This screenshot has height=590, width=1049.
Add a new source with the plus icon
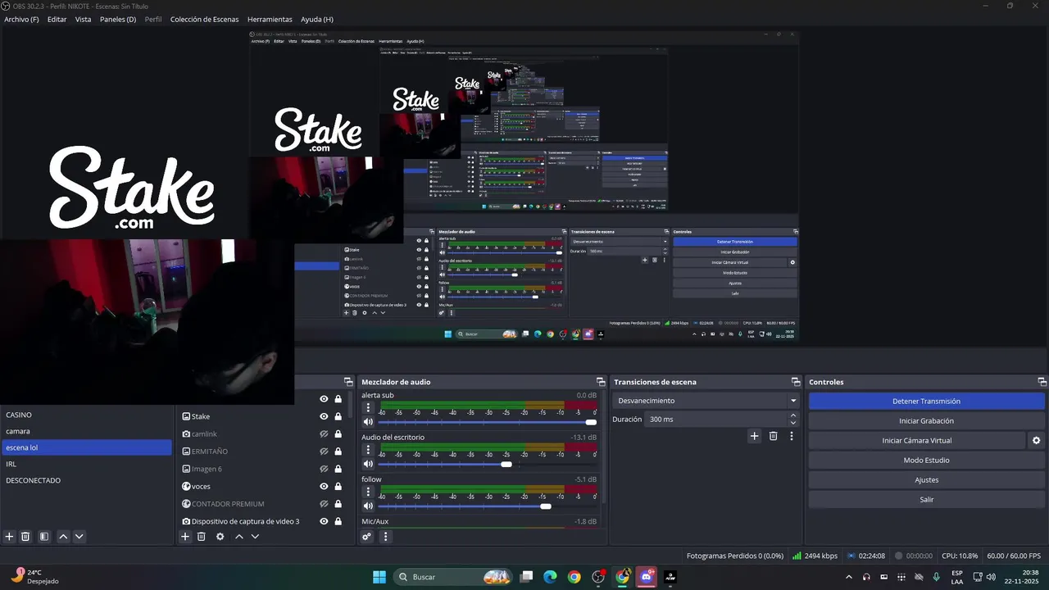185,537
